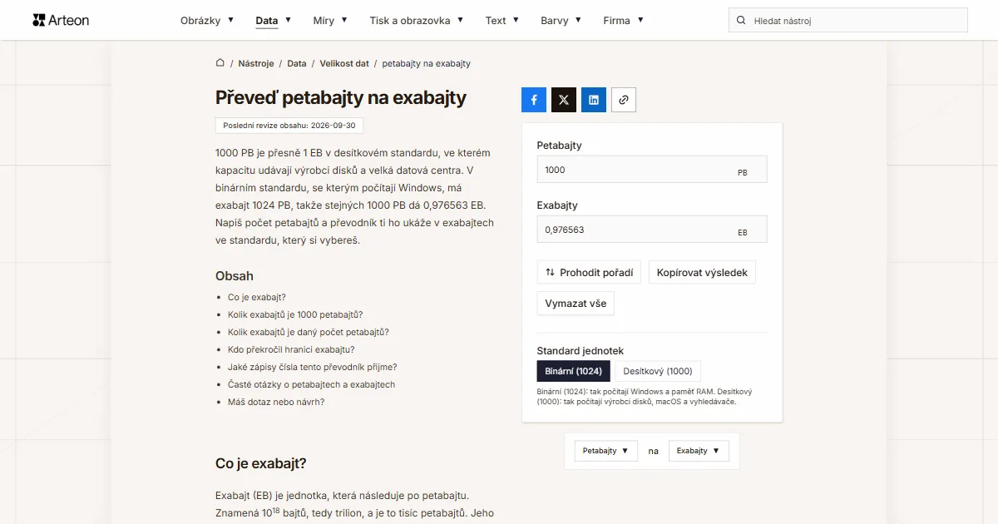The height and width of the screenshot is (524, 998).
Task: Select Binární (1024) unit standard
Action: coord(574,371)
